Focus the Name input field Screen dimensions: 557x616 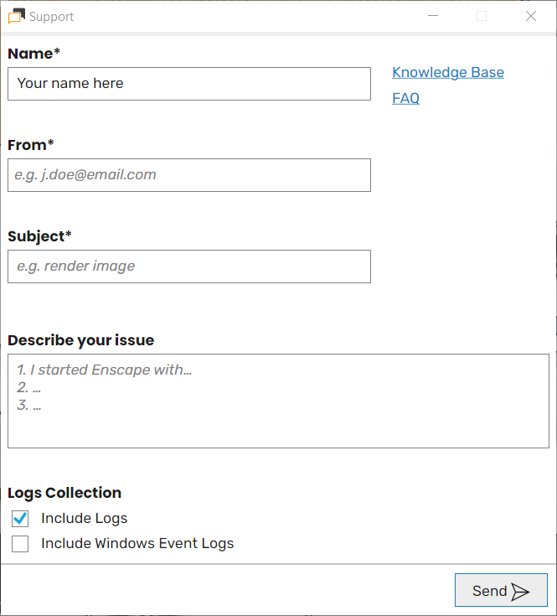point(189,84)
